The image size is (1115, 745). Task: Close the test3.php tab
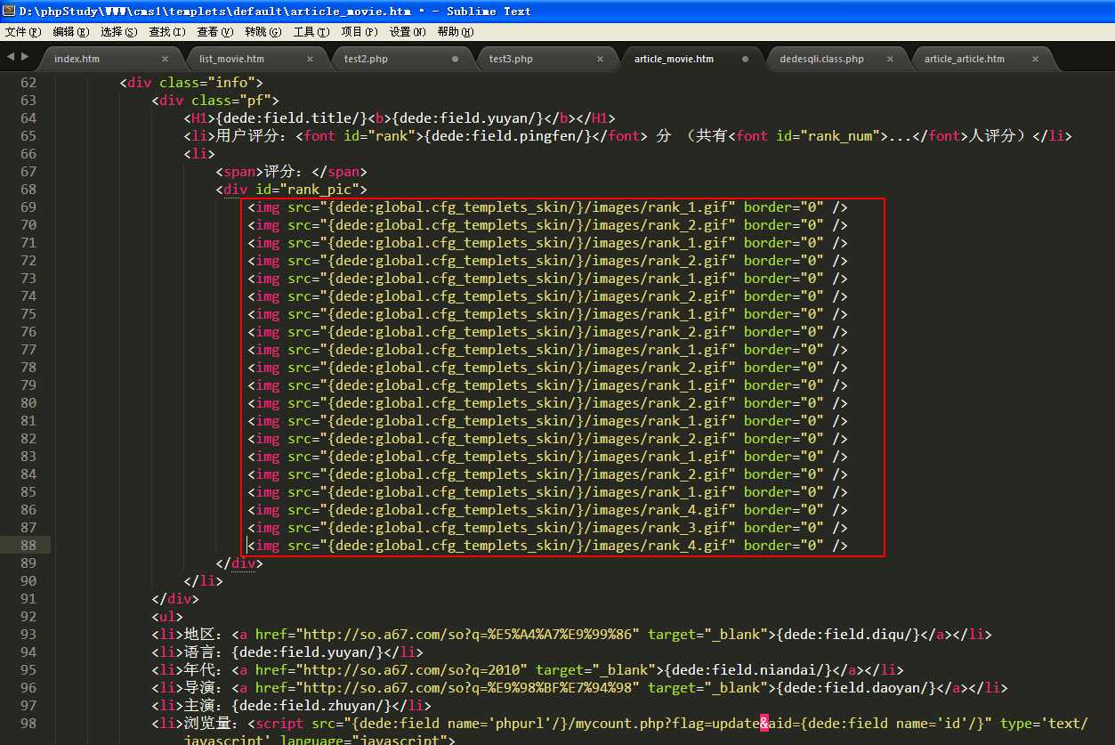[601, 59]
